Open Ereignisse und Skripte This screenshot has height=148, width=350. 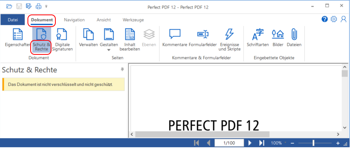click(229, 40)
